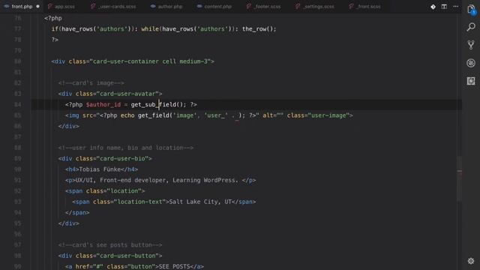
Task: Click line number 84 in the gutter
Action: [17, 105]
